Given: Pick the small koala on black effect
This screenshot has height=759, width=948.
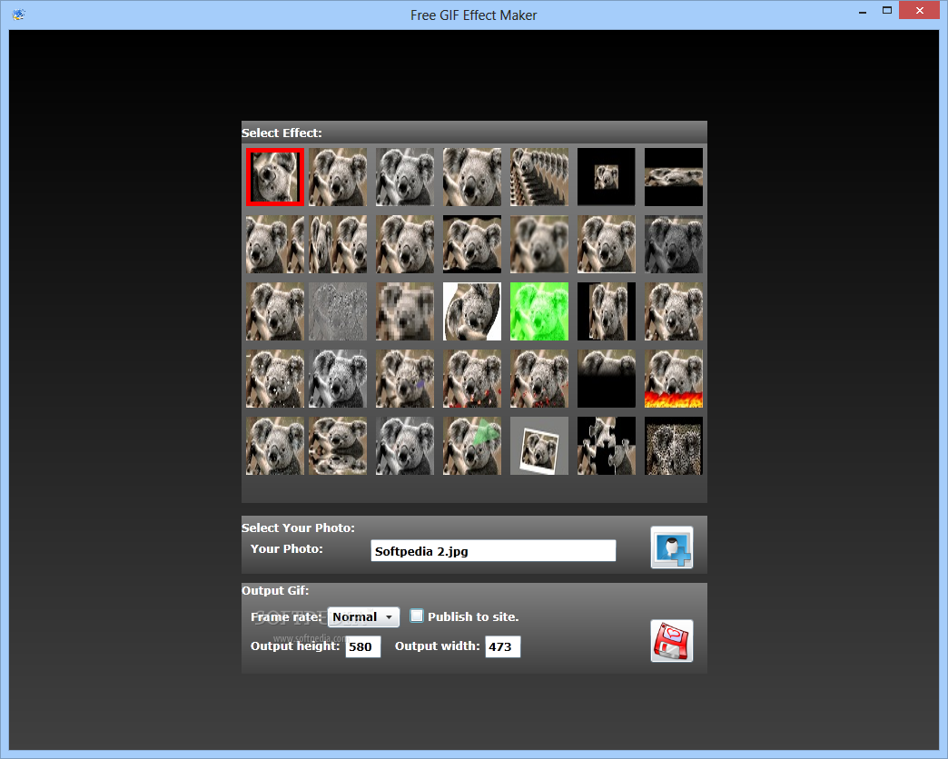Looking at the screenshot, I should [607, 177].
